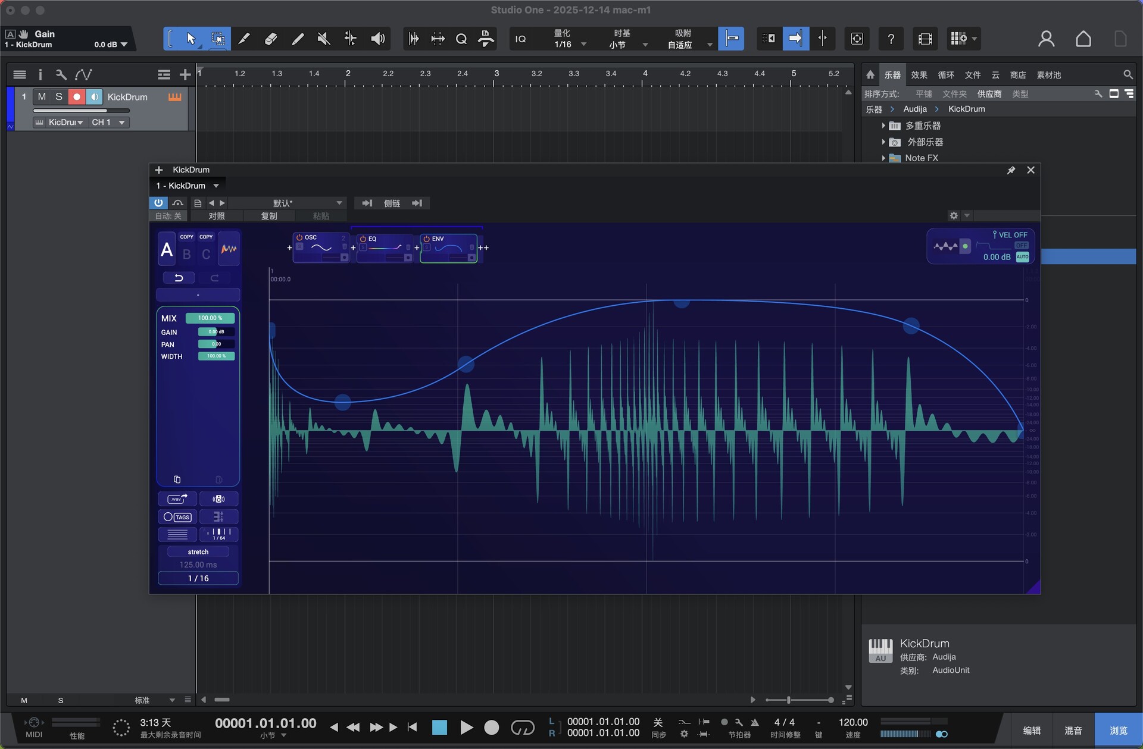
Task: Toggle the plugin power bypass button
Action: point(158,203)
